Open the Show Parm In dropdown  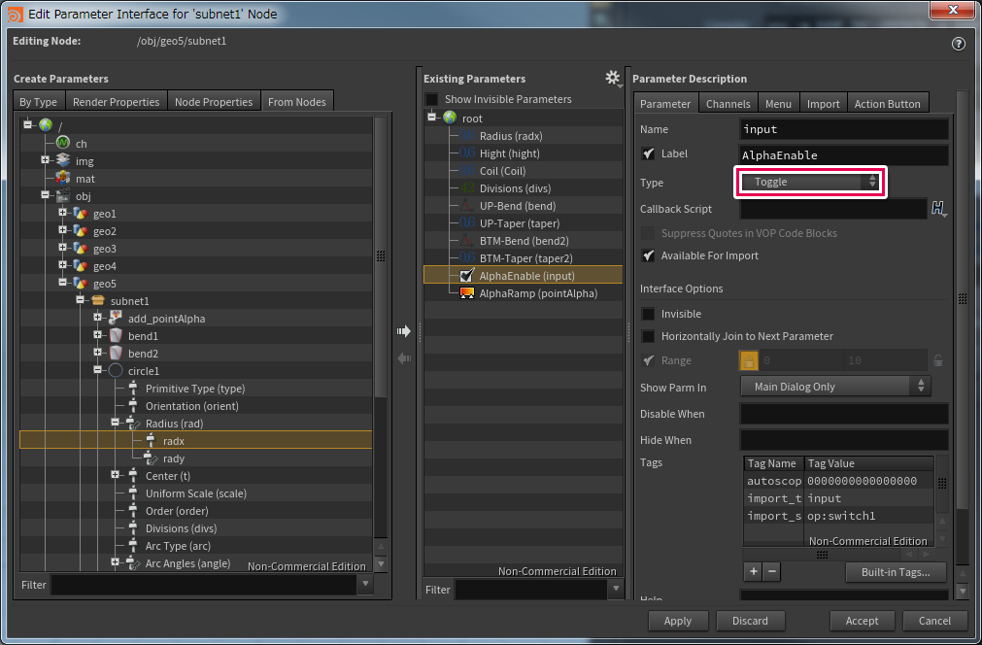tap(835, 387)
